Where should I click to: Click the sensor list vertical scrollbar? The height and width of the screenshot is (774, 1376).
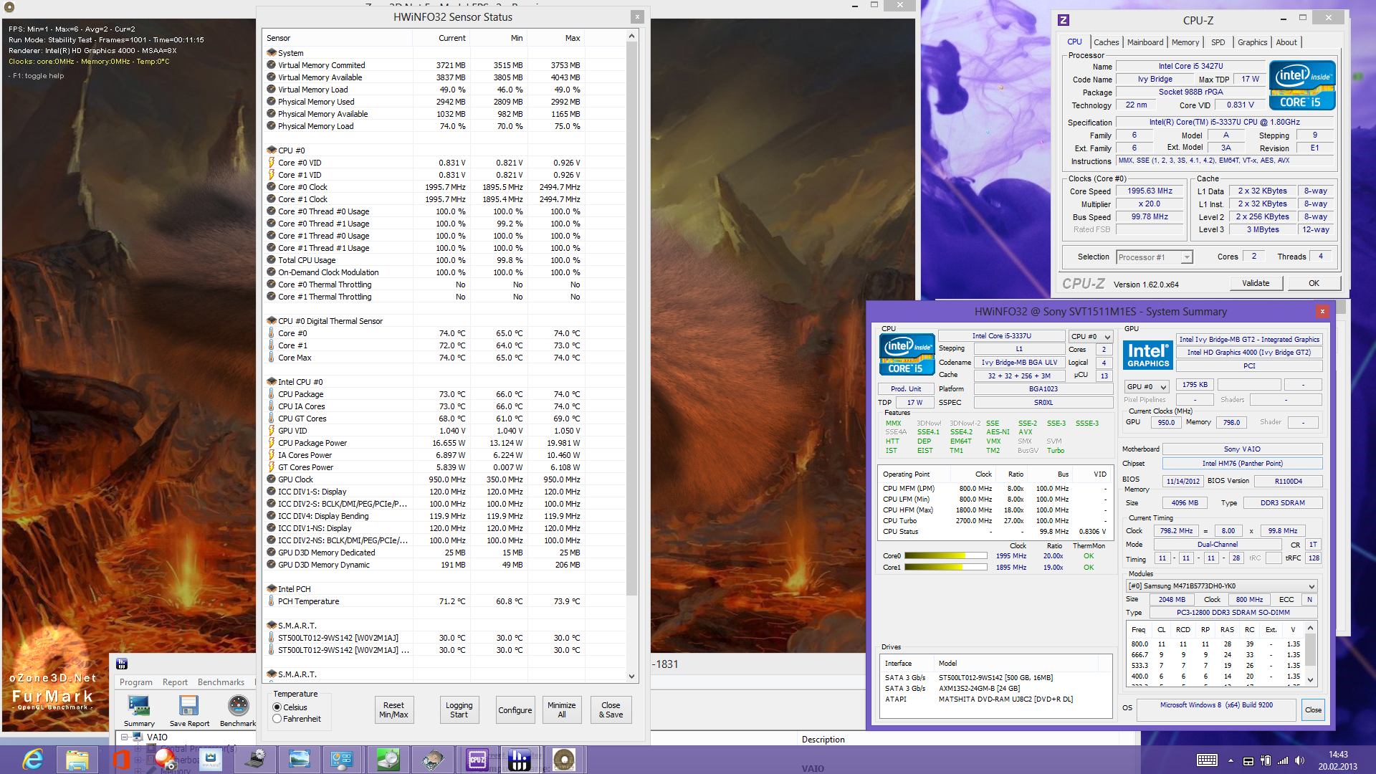(631, 319)
